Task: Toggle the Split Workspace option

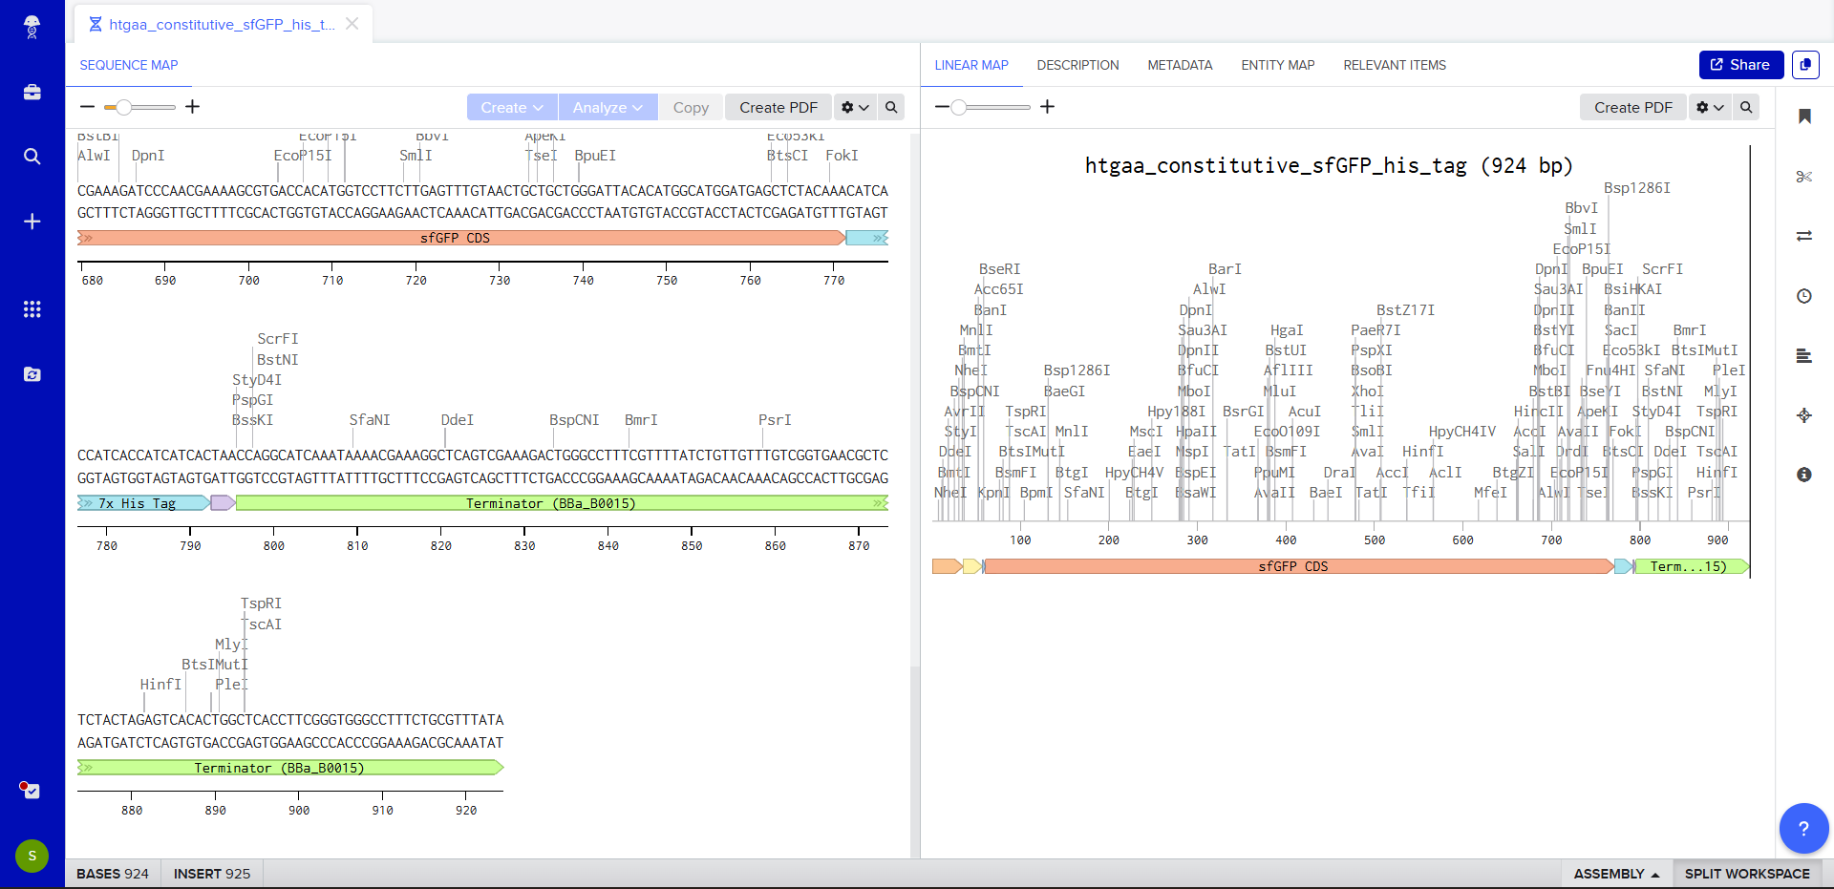Action: tap(1746, 874)
